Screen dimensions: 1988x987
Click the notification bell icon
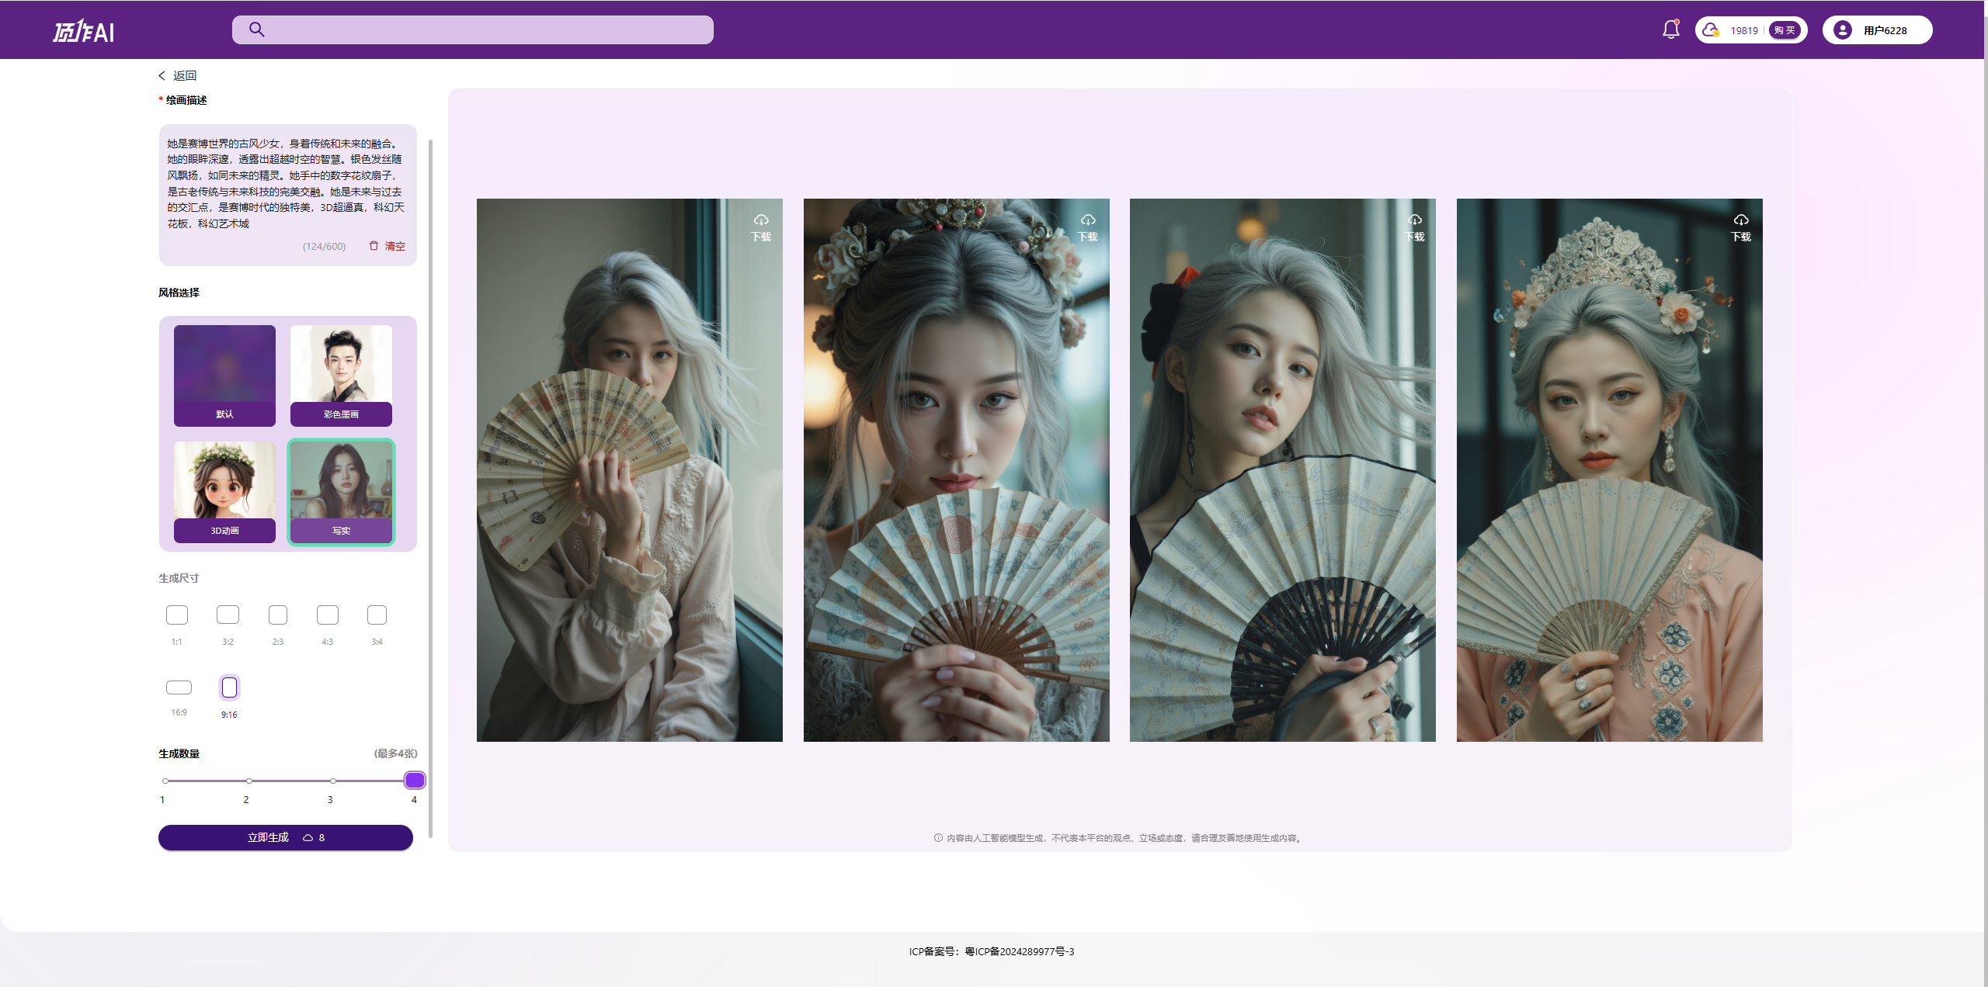pos(1670,29)
